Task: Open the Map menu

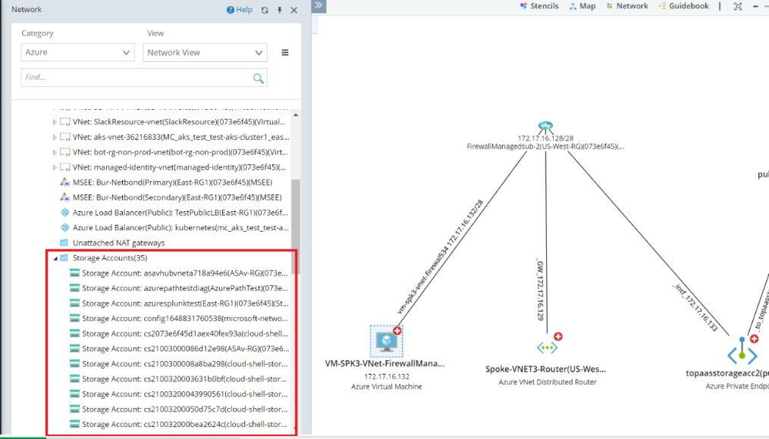Action: (582, 6)
